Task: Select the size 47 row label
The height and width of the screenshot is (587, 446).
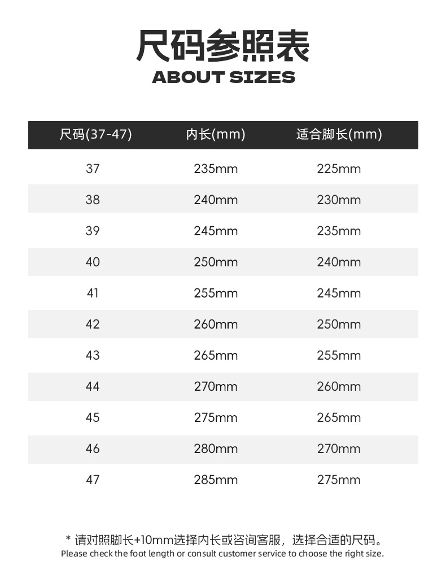Action: (93, 480)
